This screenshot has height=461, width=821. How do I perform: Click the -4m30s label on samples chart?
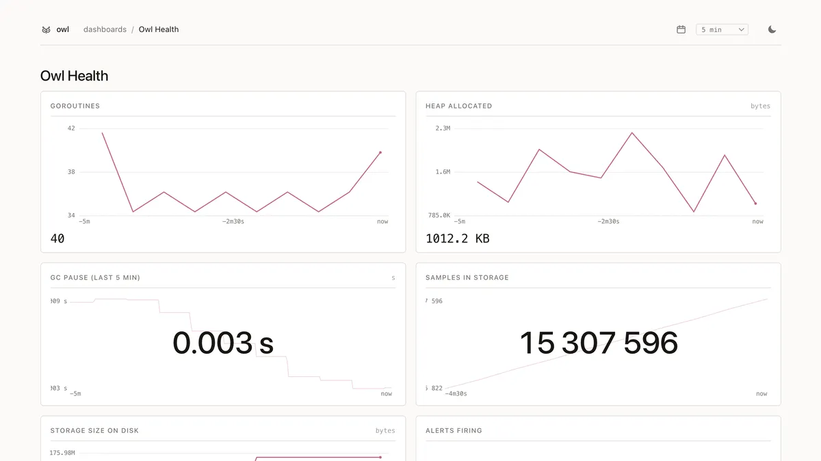point(456,393)
